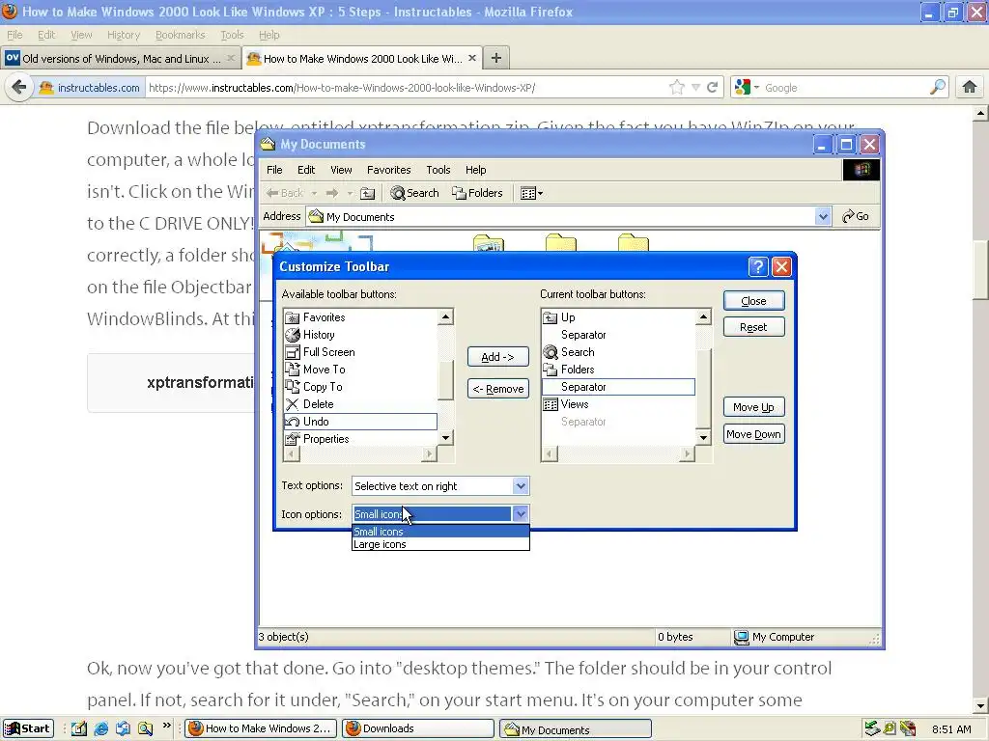Image resolution: width=989 pixels, height=741 pixels.
Task: Open Tools menu in My Documents
Action: [438, 170]
